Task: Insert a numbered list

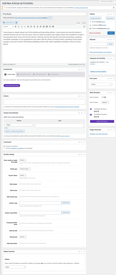Action: [25, 27]
